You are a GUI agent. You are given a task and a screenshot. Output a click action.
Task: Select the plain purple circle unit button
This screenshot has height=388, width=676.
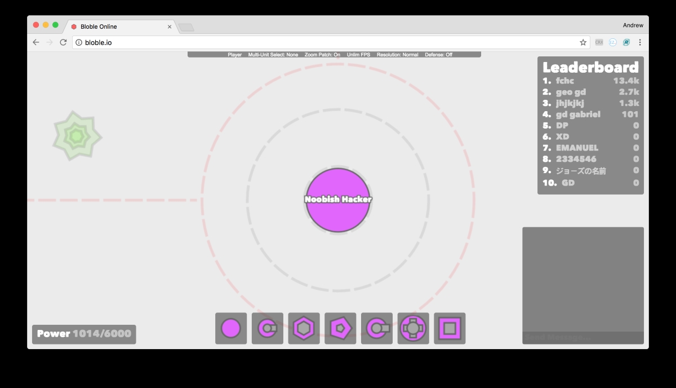click(231, 328)
